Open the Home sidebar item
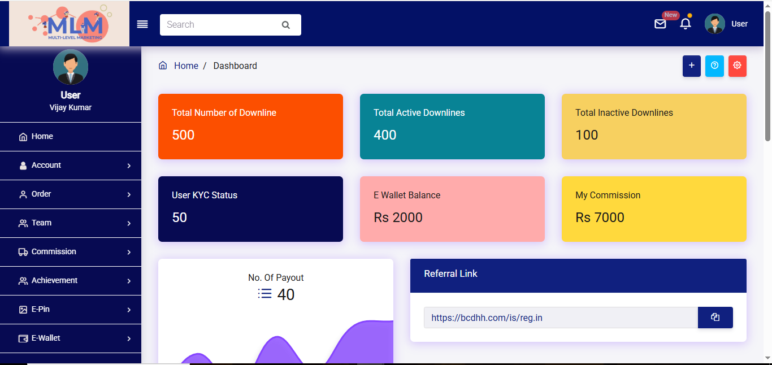 [71, 136]
